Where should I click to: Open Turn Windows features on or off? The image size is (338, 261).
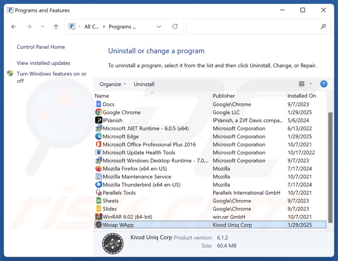pyautogui.click(x=51, y=77)
